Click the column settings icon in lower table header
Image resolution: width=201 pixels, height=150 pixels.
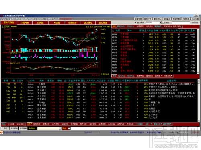click(x=29, y=80)
